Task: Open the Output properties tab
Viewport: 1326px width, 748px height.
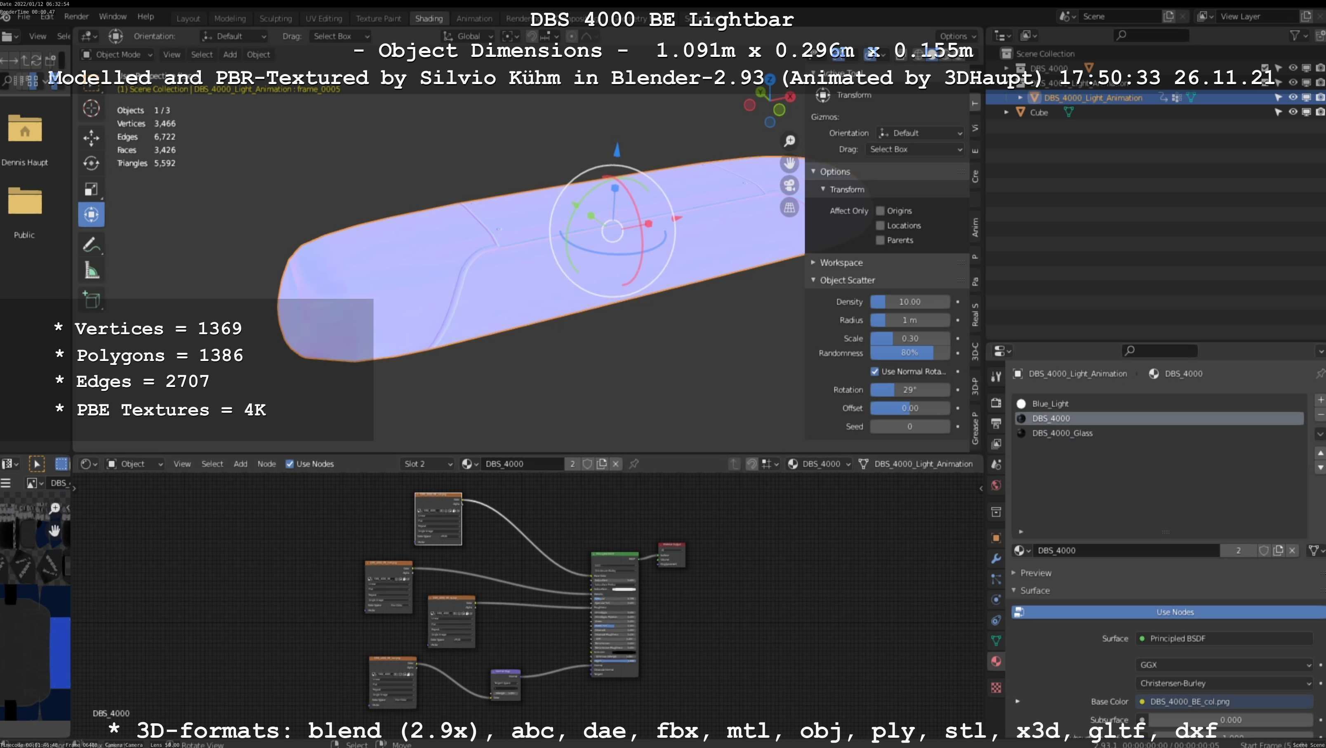Action: pos(996,423)
